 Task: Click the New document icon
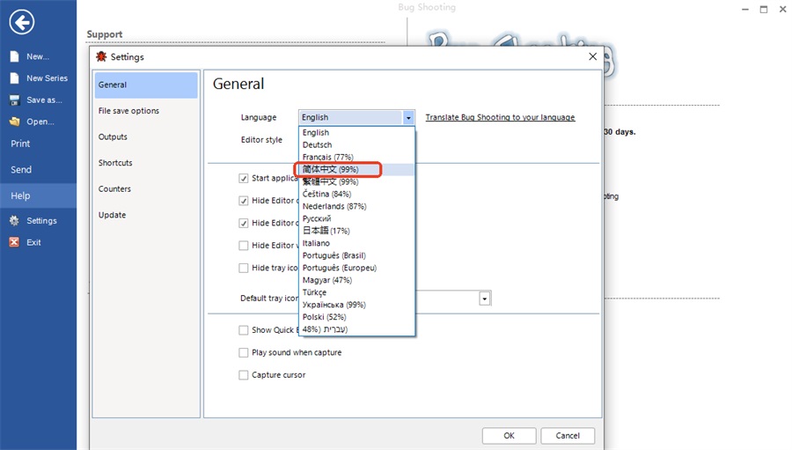(15, 56)
